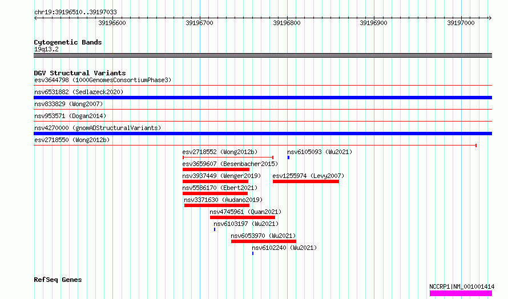Click the esv3644798 1000GenomesConsortiumPhase3 variant label
This screenshot has width=508, height=299.
(103, 80)
